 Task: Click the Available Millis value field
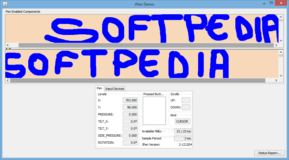183,131
